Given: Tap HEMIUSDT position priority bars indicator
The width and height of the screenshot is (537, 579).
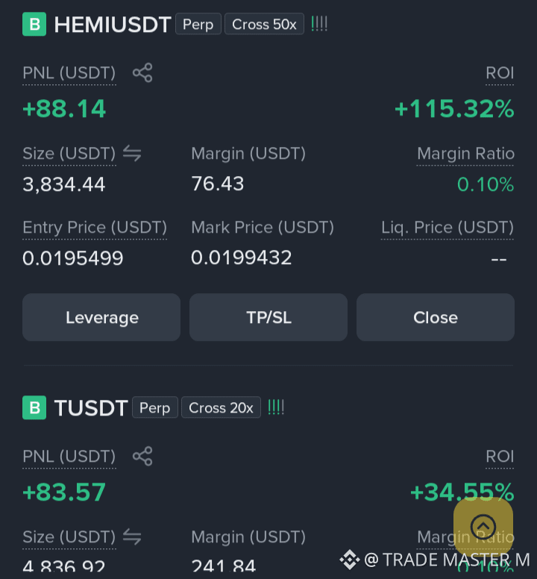Looking at the screenshot, I should (x=319, y=24).
